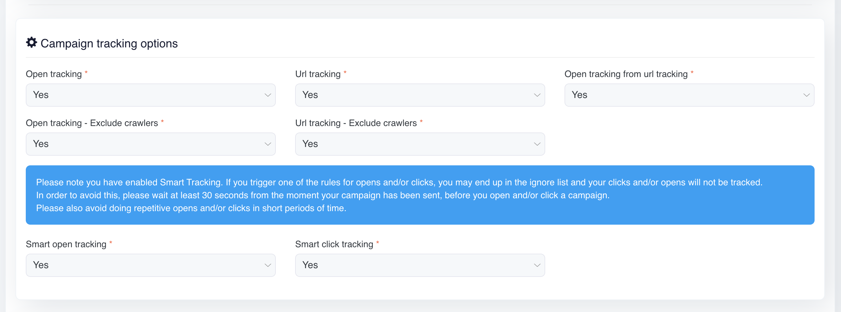Expand Url tracking - Exclude crawlers dropdown
Screen dimensions: 841x312
pyautogui.click(x=420, y=144)
